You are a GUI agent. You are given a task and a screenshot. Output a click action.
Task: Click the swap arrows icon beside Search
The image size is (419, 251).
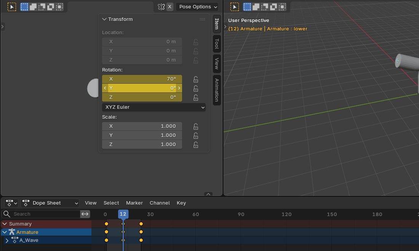pos(85,214)
